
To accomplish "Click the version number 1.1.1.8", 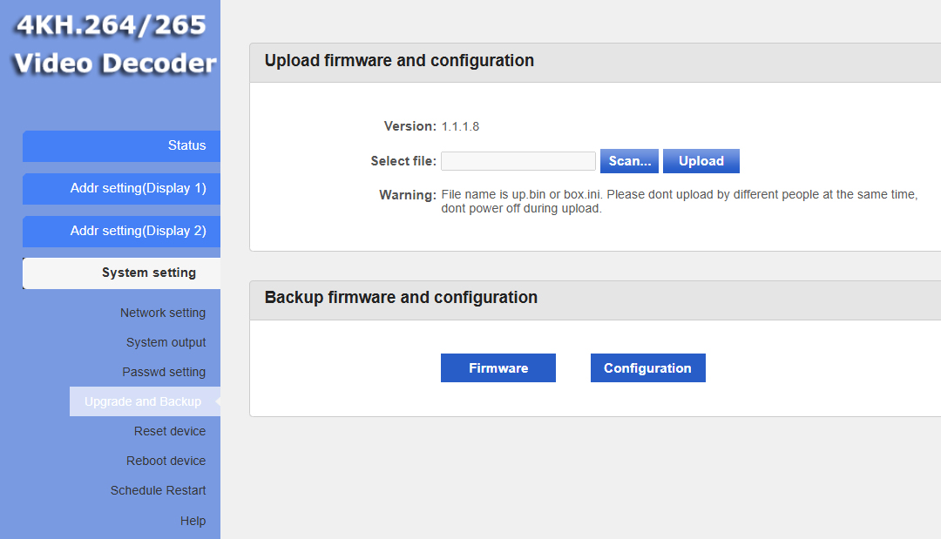I will [x=460, y=126].
